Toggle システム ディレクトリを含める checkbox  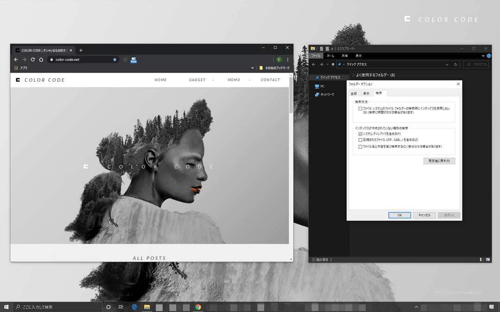click(x=360, y=134)
